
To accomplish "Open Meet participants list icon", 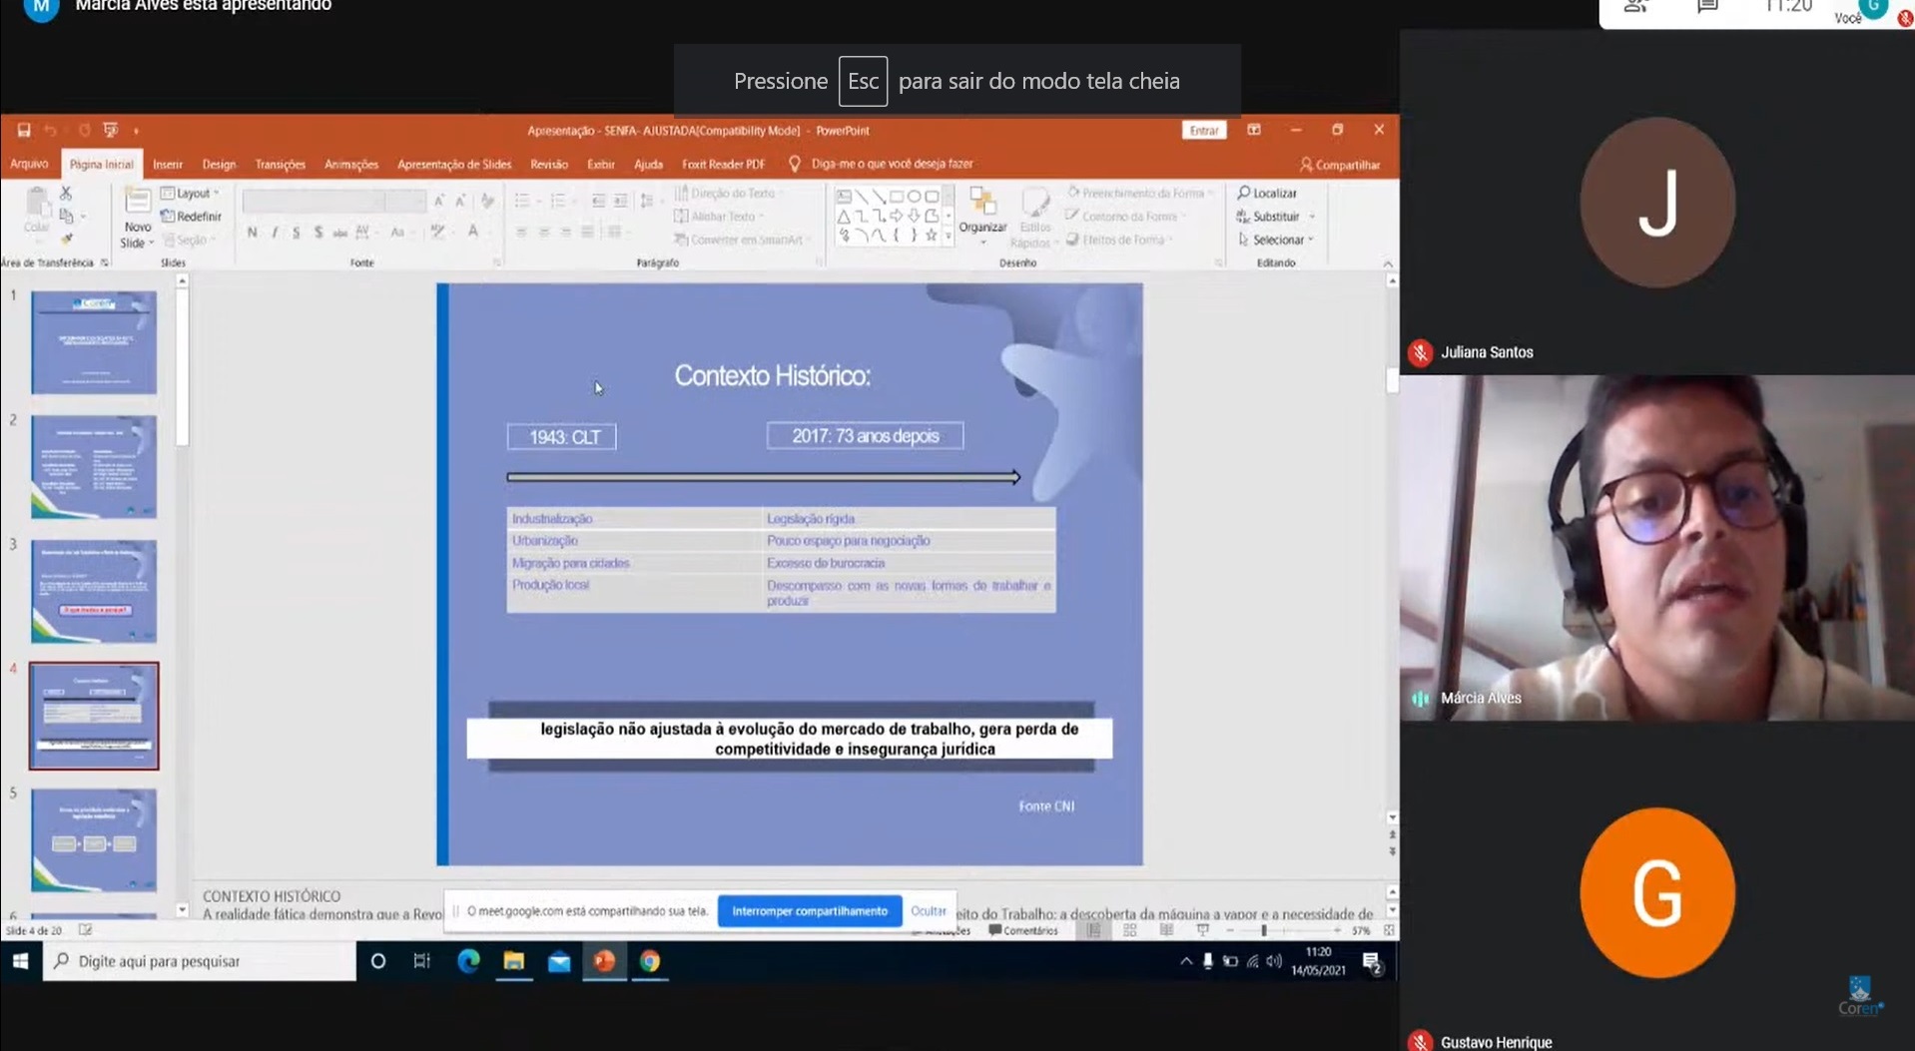I will [x=1634, y=7].
